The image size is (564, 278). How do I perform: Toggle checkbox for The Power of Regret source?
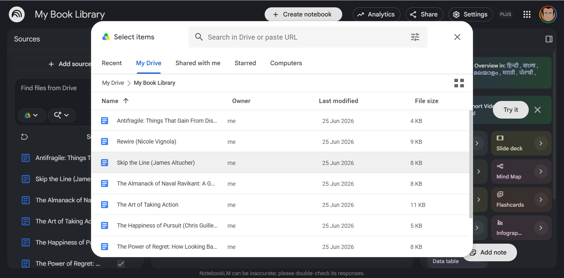121,264
